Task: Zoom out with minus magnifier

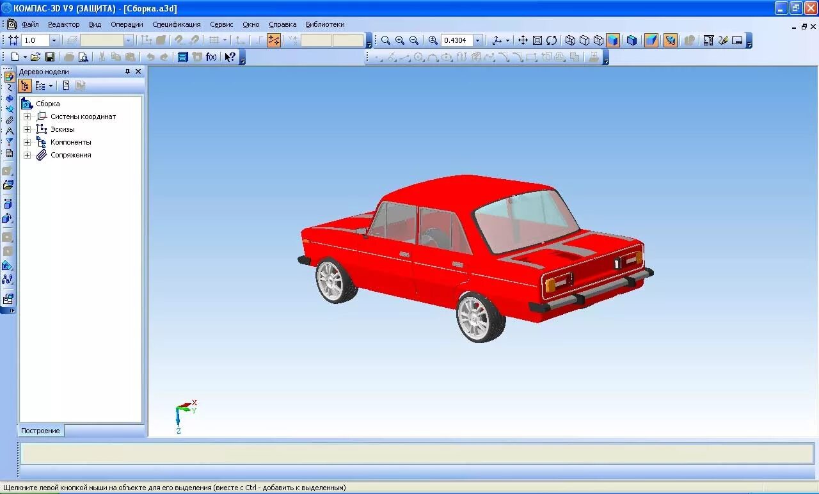Action: click(x=414, y=40)
